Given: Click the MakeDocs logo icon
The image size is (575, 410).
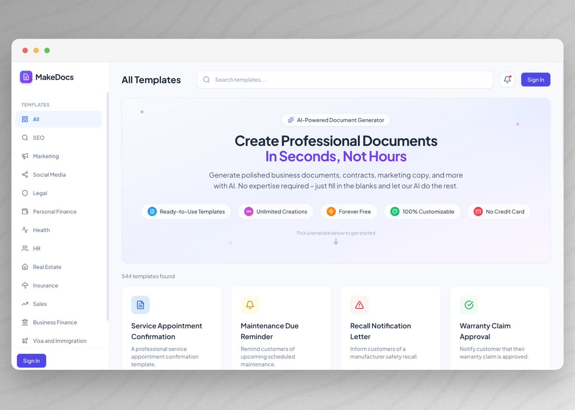Looking at the screenshot, I should [26, 77].
